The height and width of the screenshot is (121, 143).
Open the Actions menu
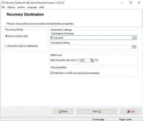click(21, 7)
